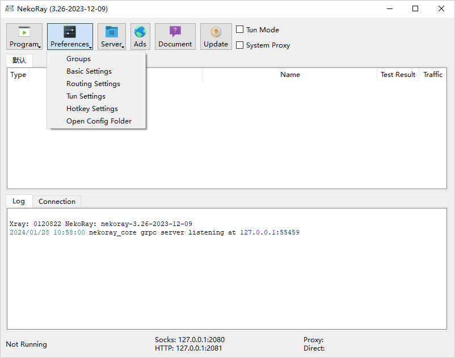Click the Direct: status label
The height and width of the screenshot is (358, 455).
[x=314, y=348]
